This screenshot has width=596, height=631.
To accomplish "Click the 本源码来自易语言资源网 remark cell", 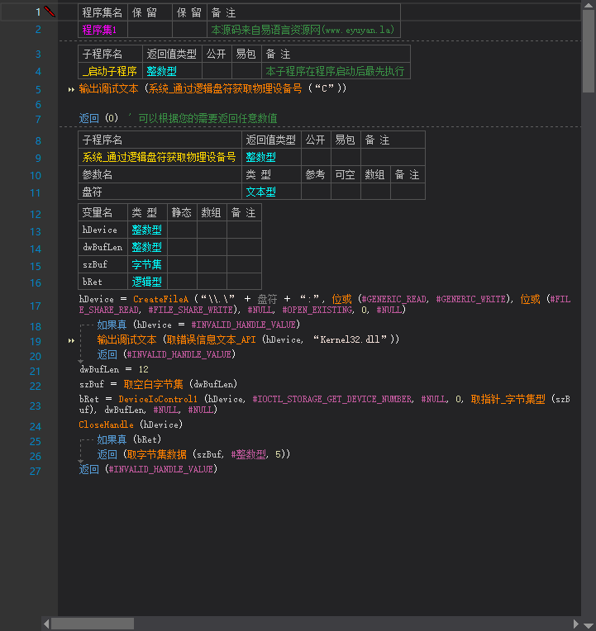I will 303,30.
